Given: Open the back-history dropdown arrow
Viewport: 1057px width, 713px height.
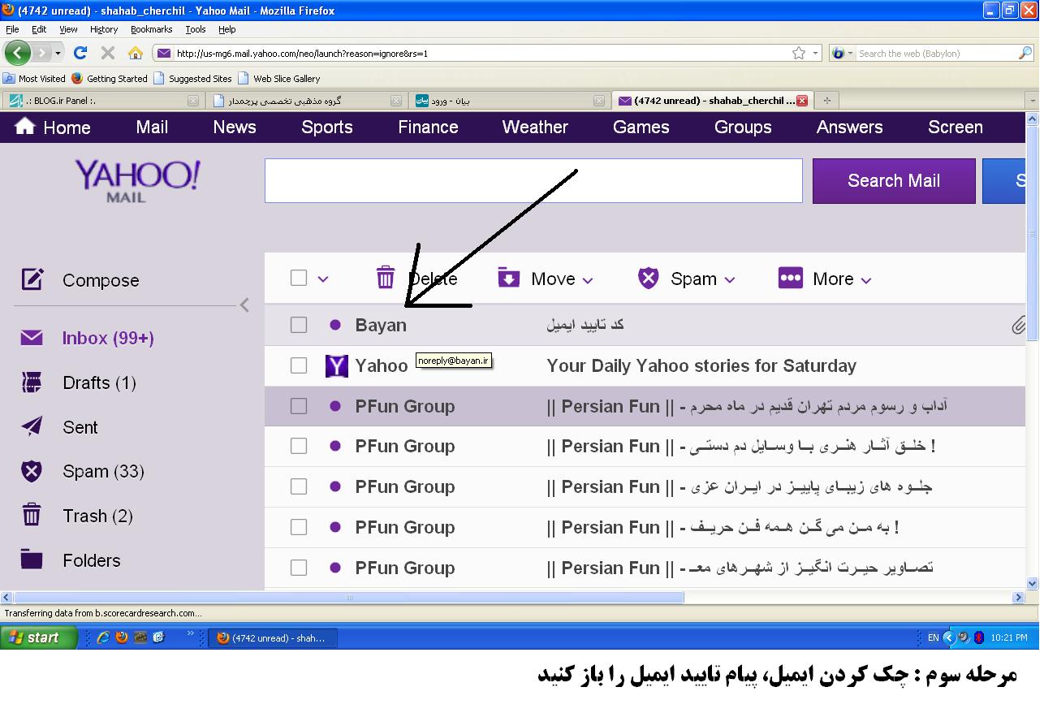Looking at the screenshot, I should [58, 54].
